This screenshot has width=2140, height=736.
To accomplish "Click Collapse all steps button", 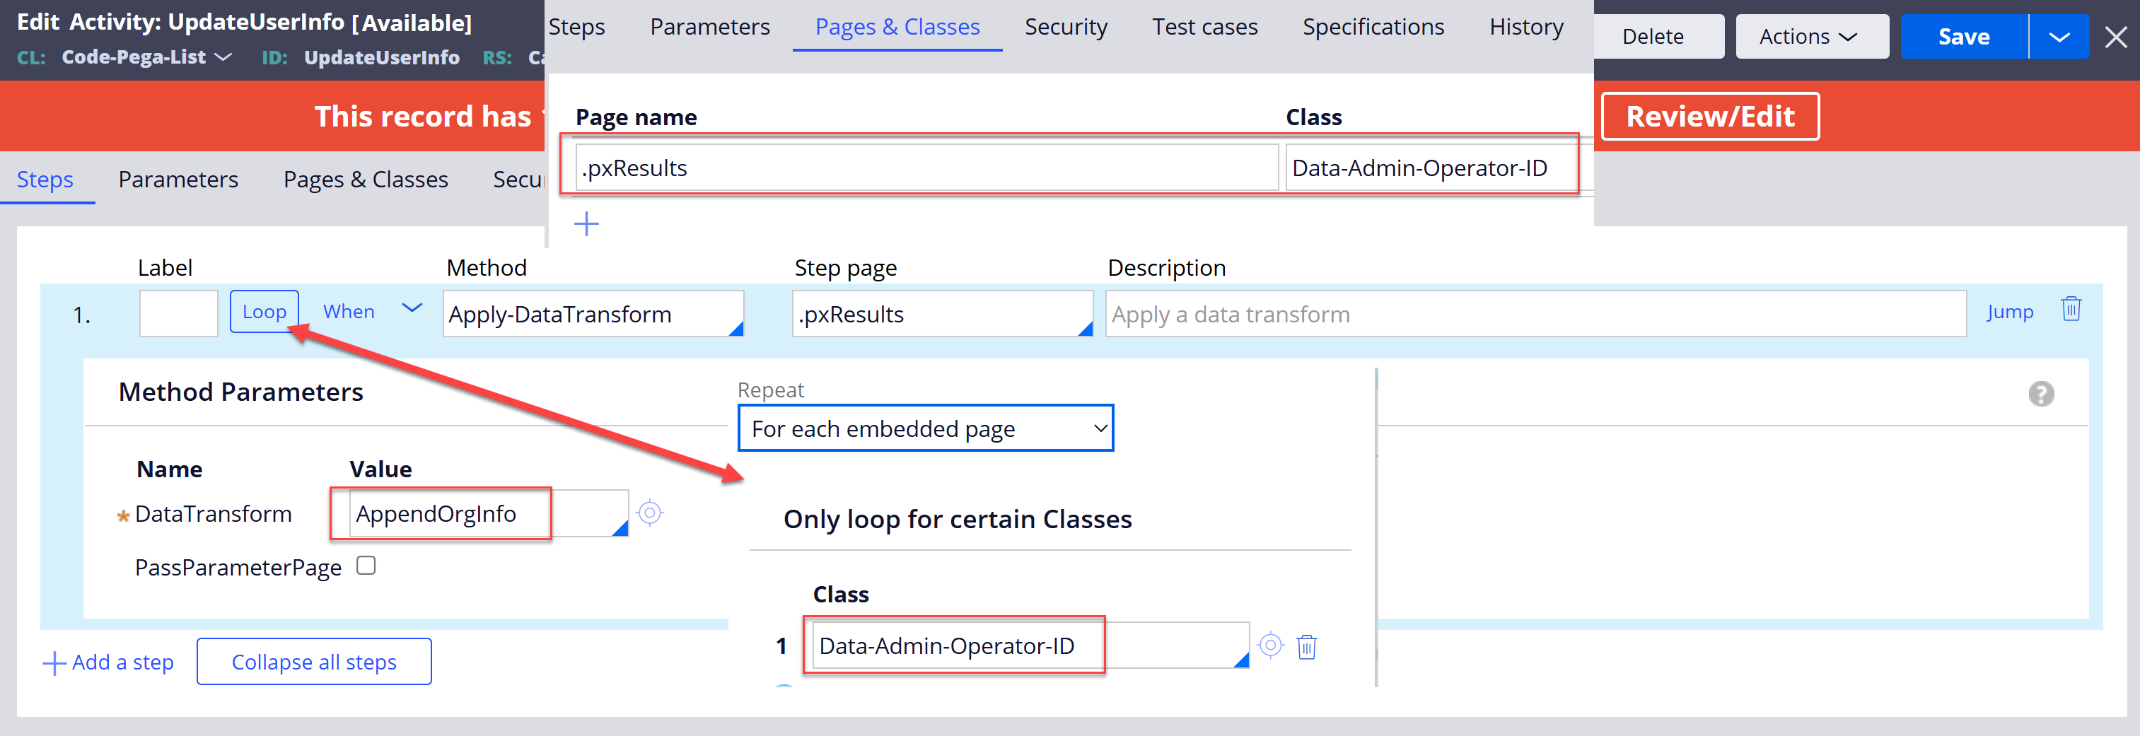I will point(314,662).
